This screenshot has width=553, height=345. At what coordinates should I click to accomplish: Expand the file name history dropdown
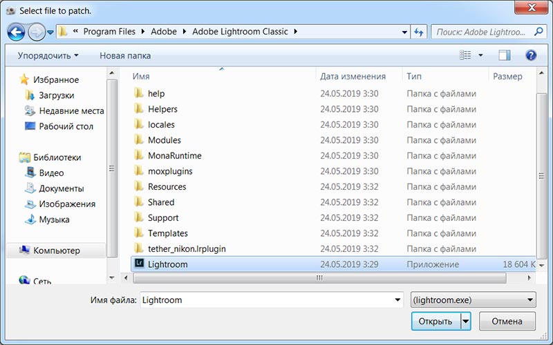pyautogui.click(x=397, y=300)
